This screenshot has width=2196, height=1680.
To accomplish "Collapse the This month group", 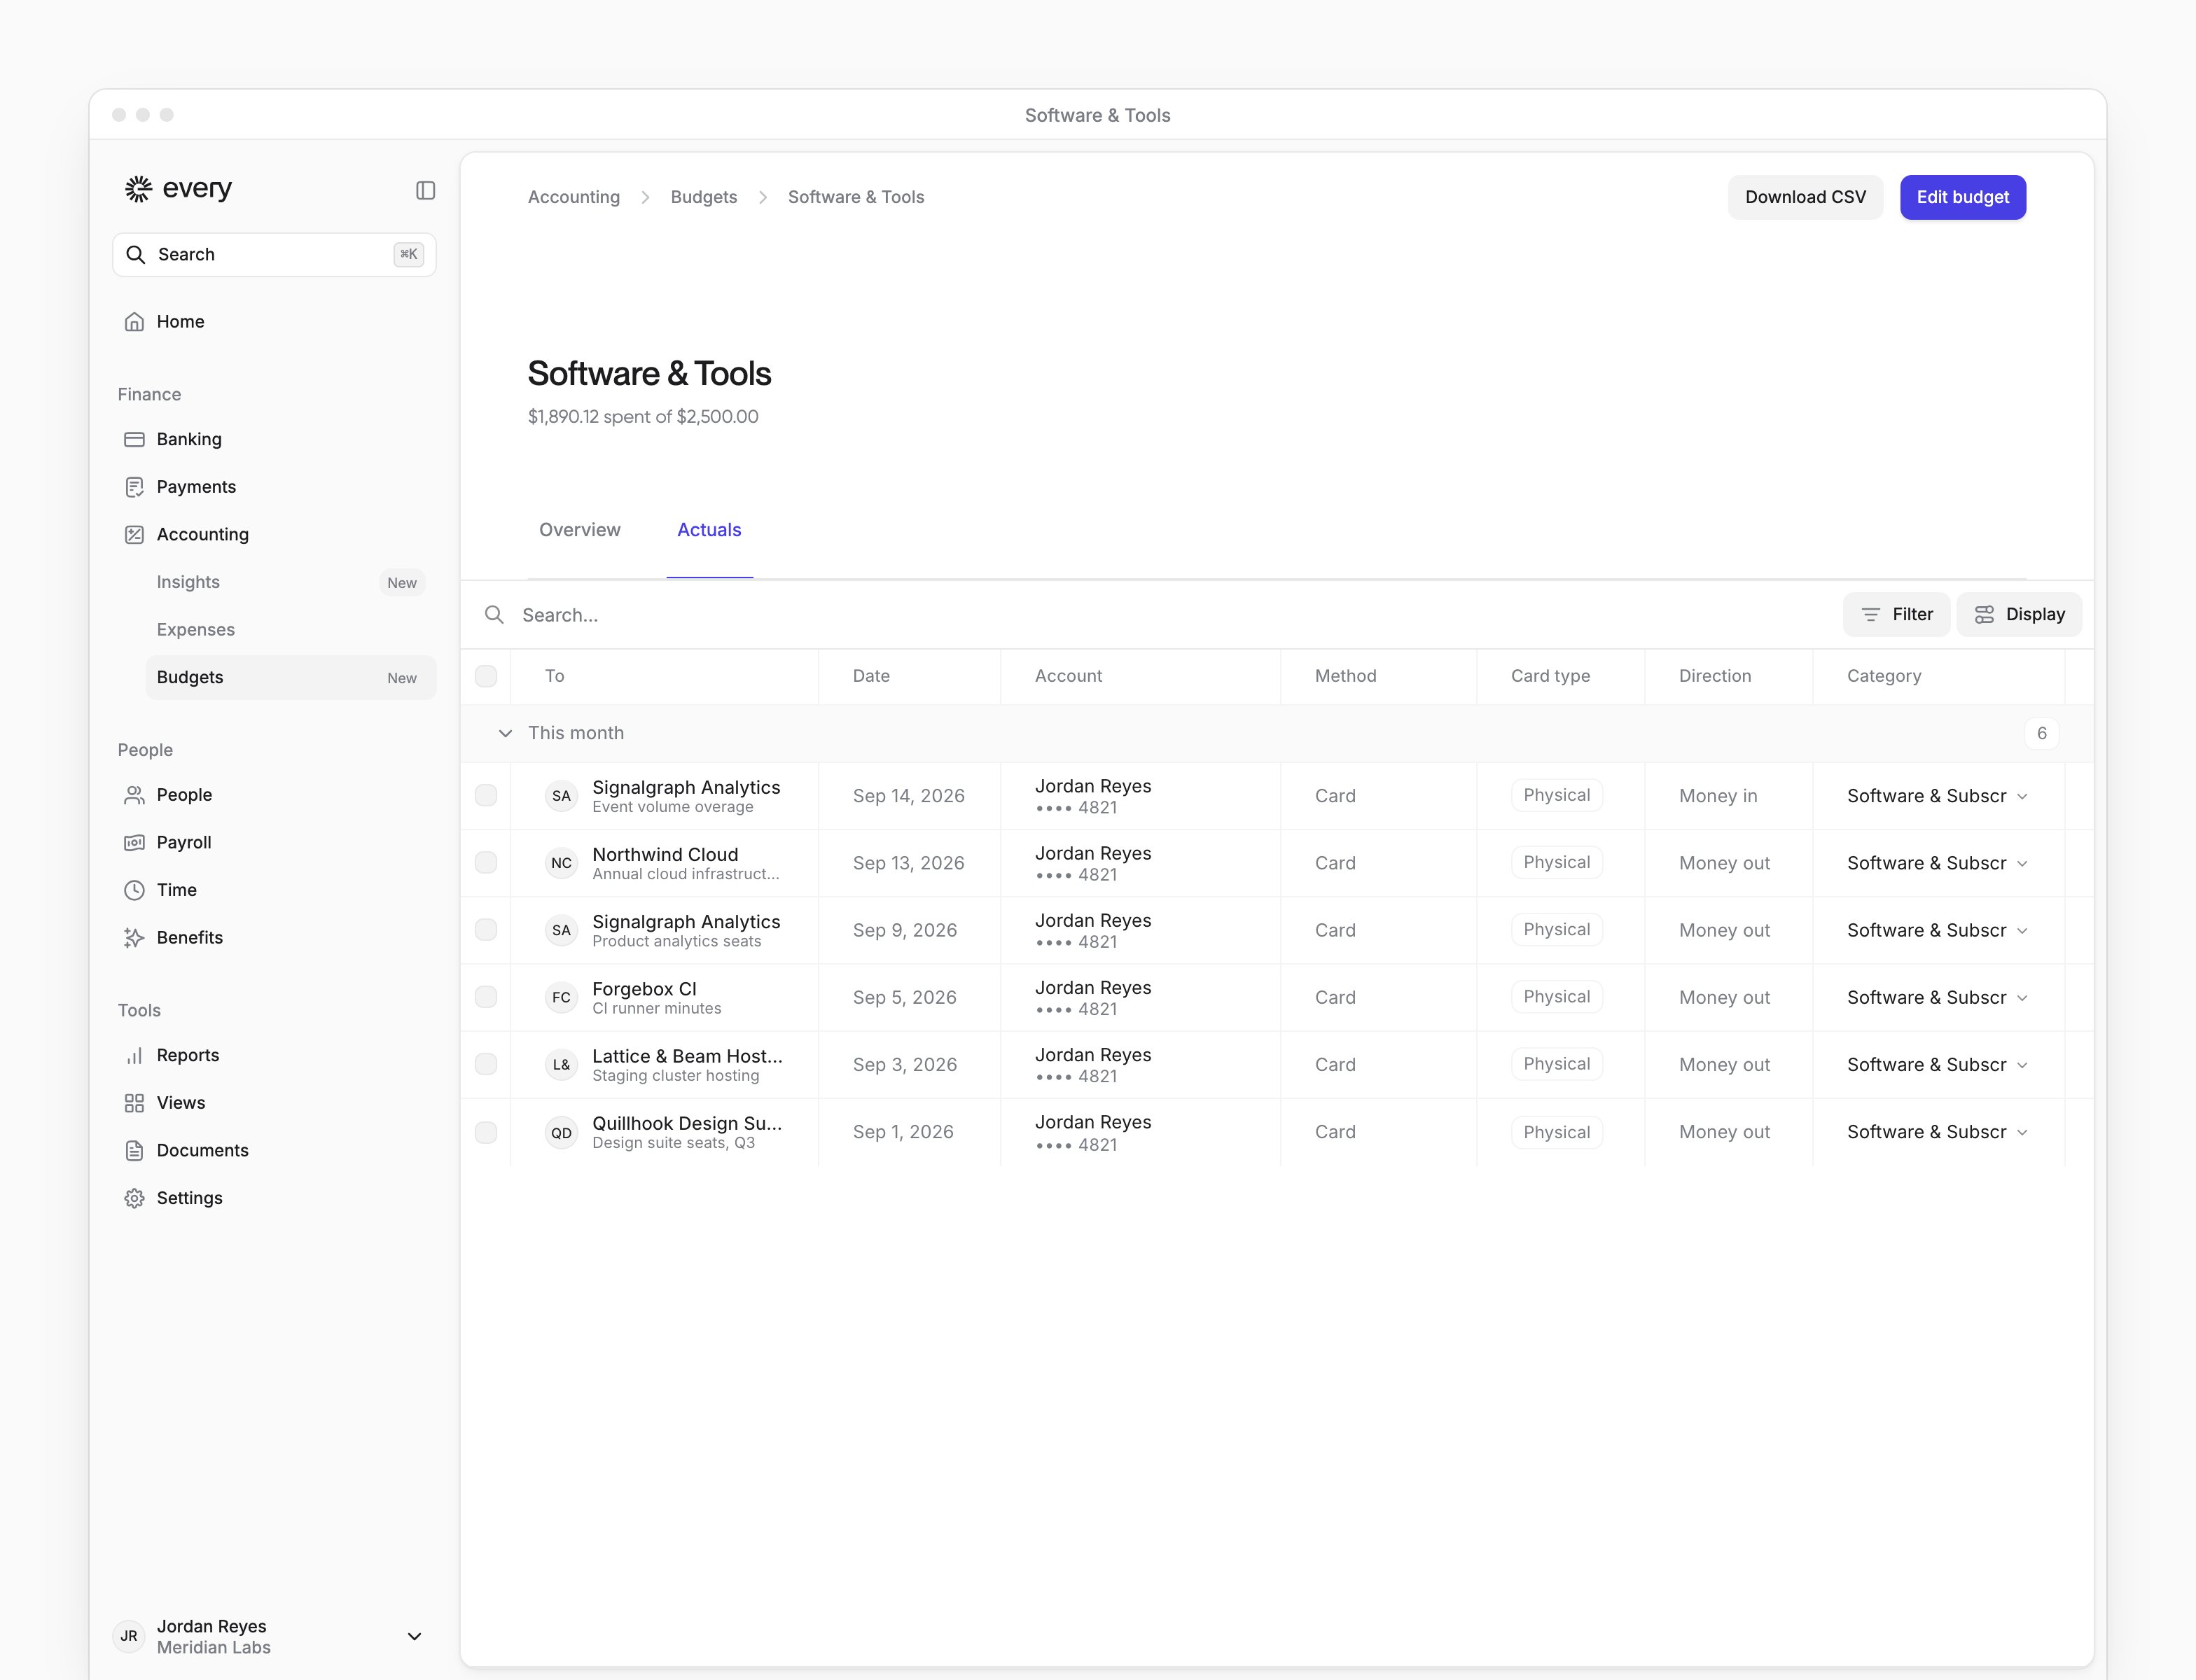I will 505,733.
